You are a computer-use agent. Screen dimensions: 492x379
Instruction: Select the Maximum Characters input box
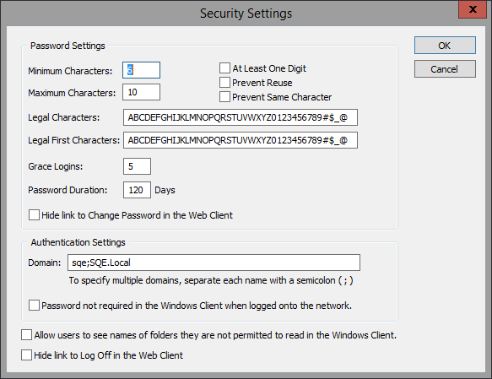(x=141, y=92)
